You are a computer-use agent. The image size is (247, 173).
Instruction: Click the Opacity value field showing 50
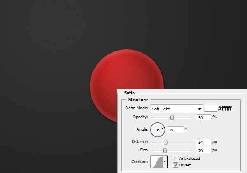click(203, 117)
